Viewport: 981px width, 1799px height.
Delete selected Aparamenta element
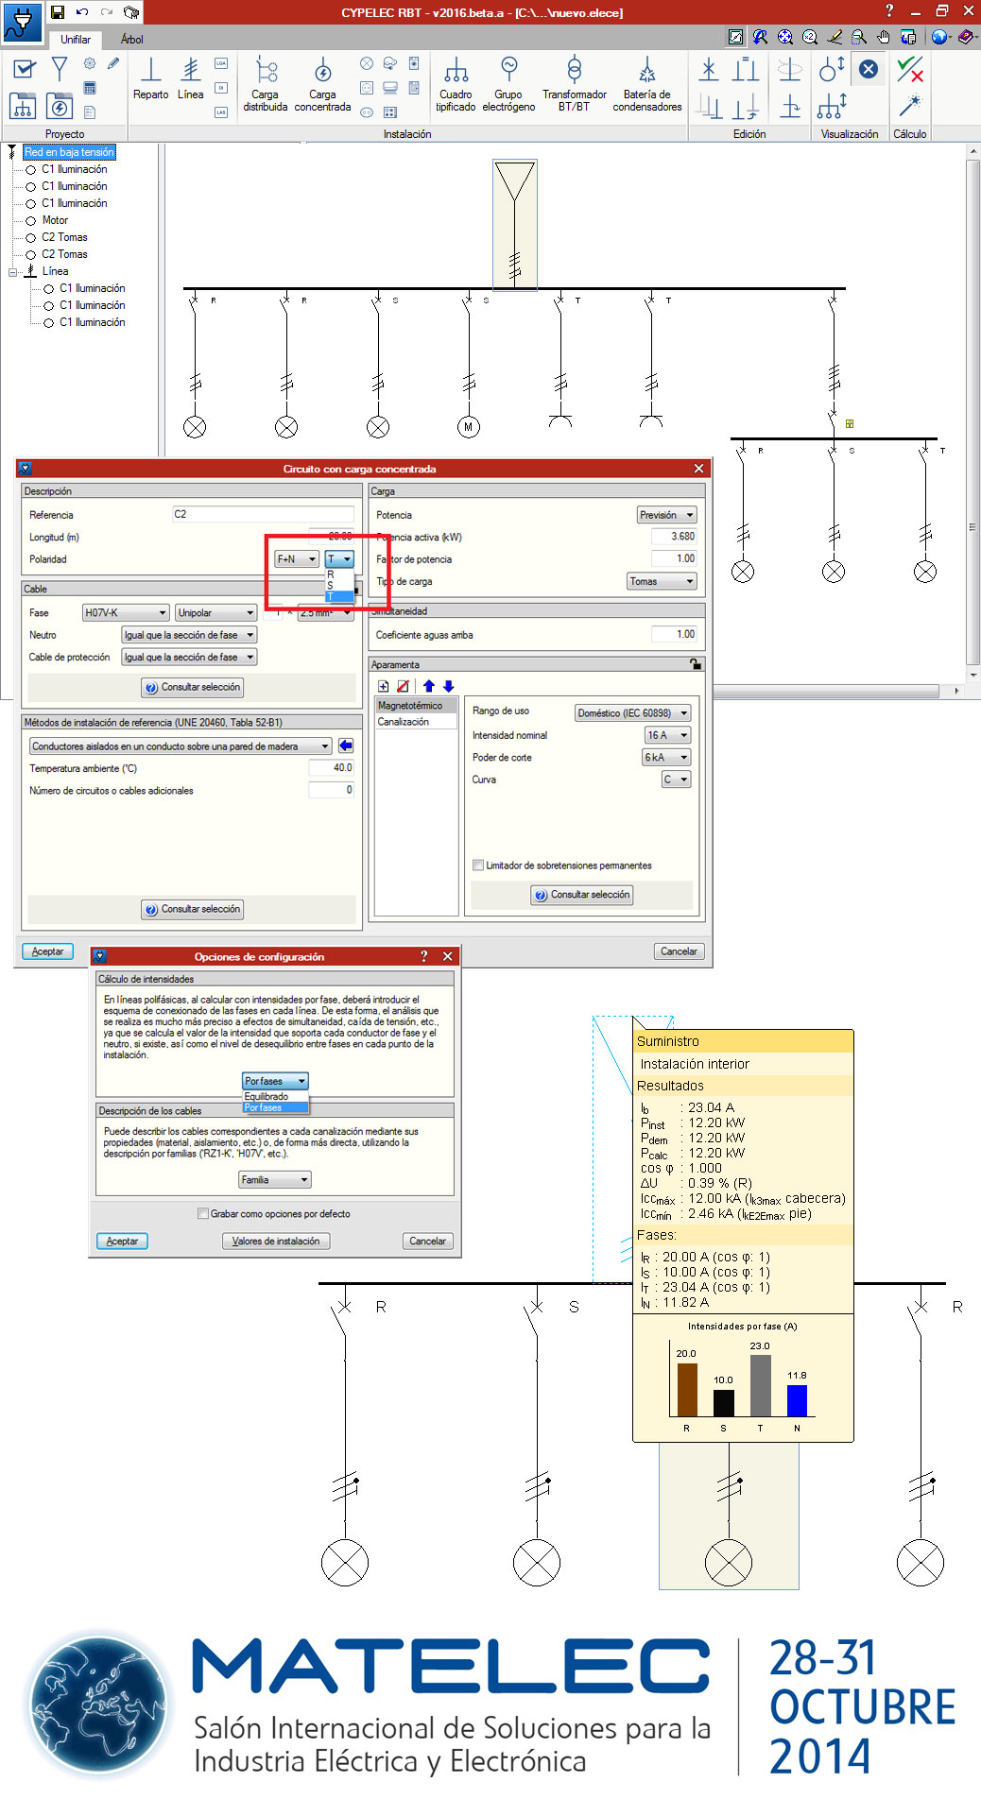[x=404, y=686]
